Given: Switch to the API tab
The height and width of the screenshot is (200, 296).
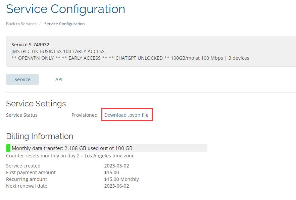Looking at the screenshot, I should [59, 80].
